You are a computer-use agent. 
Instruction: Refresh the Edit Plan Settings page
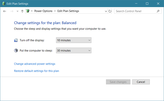[x=110, y=11]
